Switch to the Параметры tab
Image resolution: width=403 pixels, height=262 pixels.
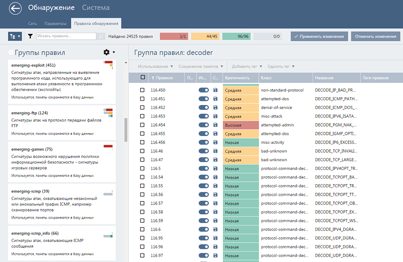point(55,24)
